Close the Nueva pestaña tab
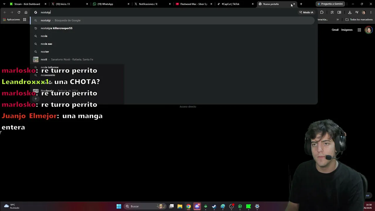Image resolution: width=375 pixels, height=211 pixels. [294, 4]
